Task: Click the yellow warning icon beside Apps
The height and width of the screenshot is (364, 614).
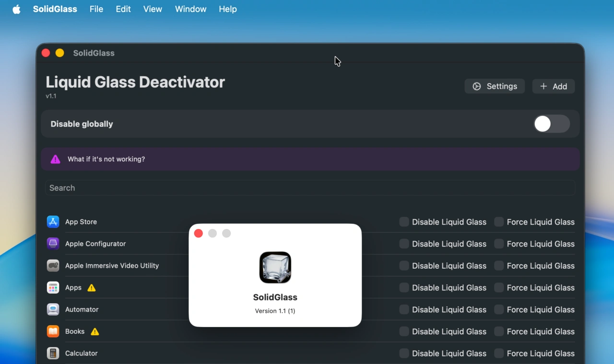Action: (92, 288)
